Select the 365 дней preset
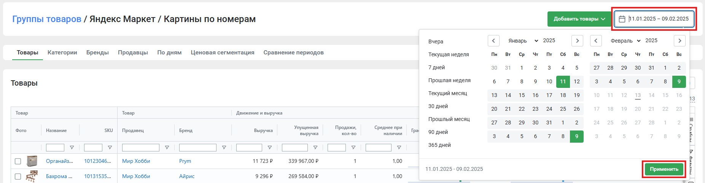705x183 pixels. (x=439, y=145)
